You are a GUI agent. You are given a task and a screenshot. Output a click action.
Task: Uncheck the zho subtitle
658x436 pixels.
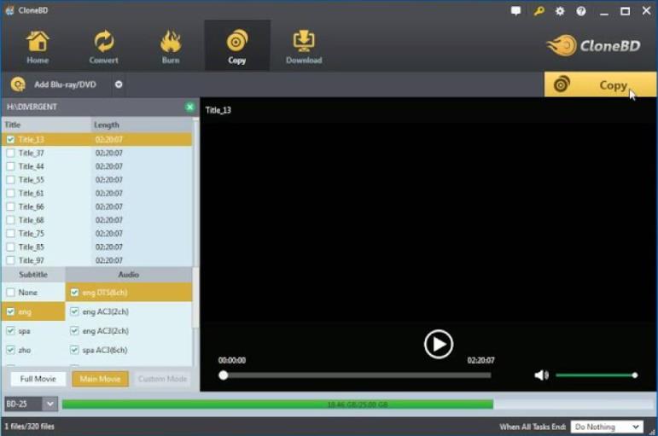(10, 350)
